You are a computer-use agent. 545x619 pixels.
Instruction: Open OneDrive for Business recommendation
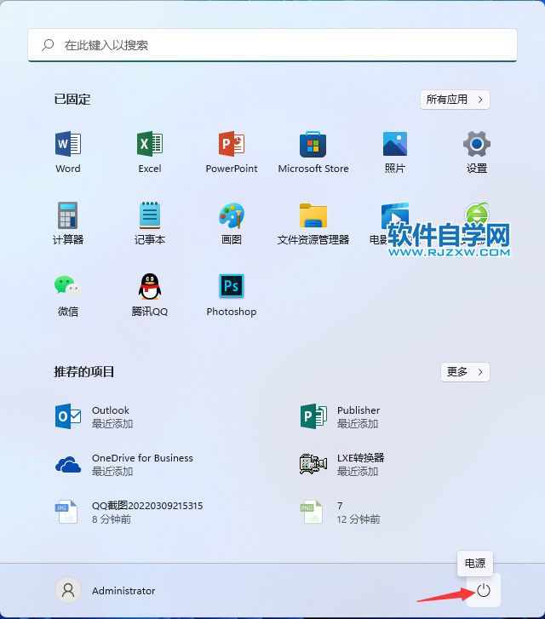pos(124,464)
